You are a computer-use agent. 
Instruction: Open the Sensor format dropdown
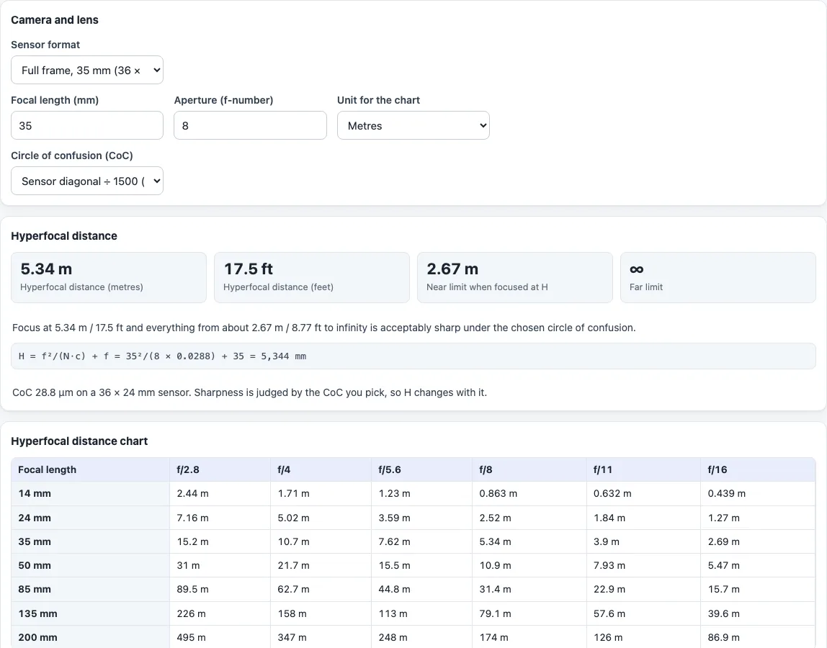point(87,70)
